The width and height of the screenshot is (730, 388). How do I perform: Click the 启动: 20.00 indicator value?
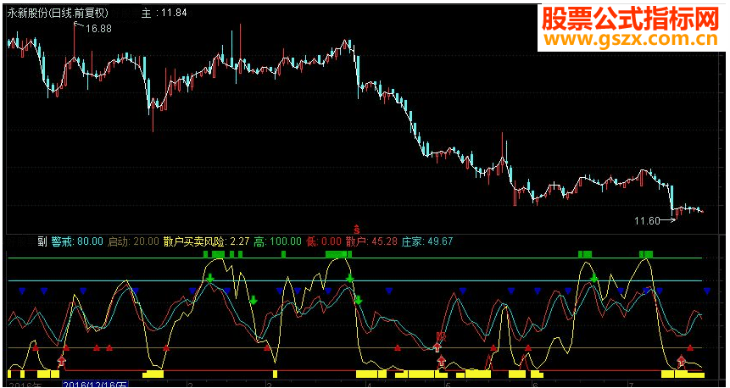pos(132,241)
